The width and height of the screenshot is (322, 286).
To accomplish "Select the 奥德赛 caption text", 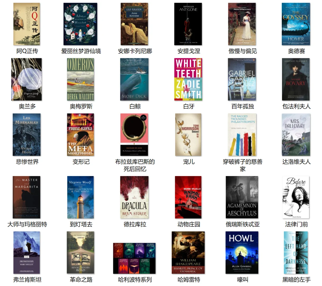I will [296, 51].
